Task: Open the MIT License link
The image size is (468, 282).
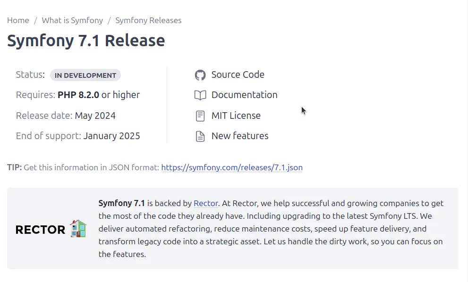Action: (x=236, y=116)
